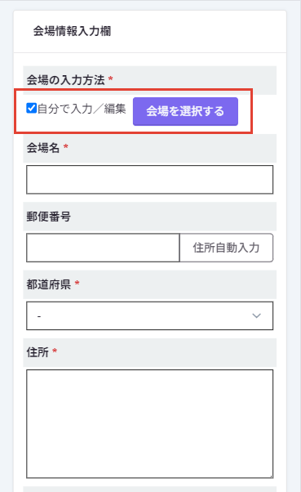Click the 会場の入力方法 label
The height and width of the screenshot is (492, 301).
(x=65, y=80)
